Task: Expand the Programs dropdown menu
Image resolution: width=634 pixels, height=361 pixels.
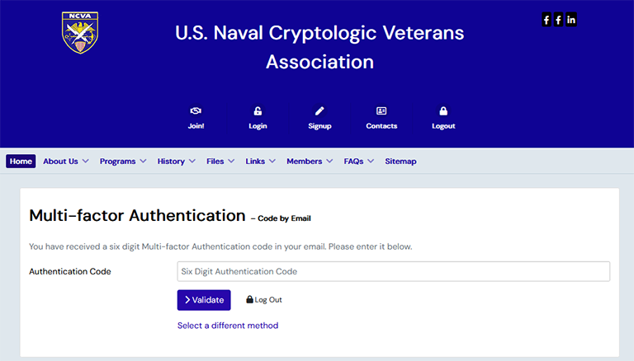Action: click(x=122, y=162)
